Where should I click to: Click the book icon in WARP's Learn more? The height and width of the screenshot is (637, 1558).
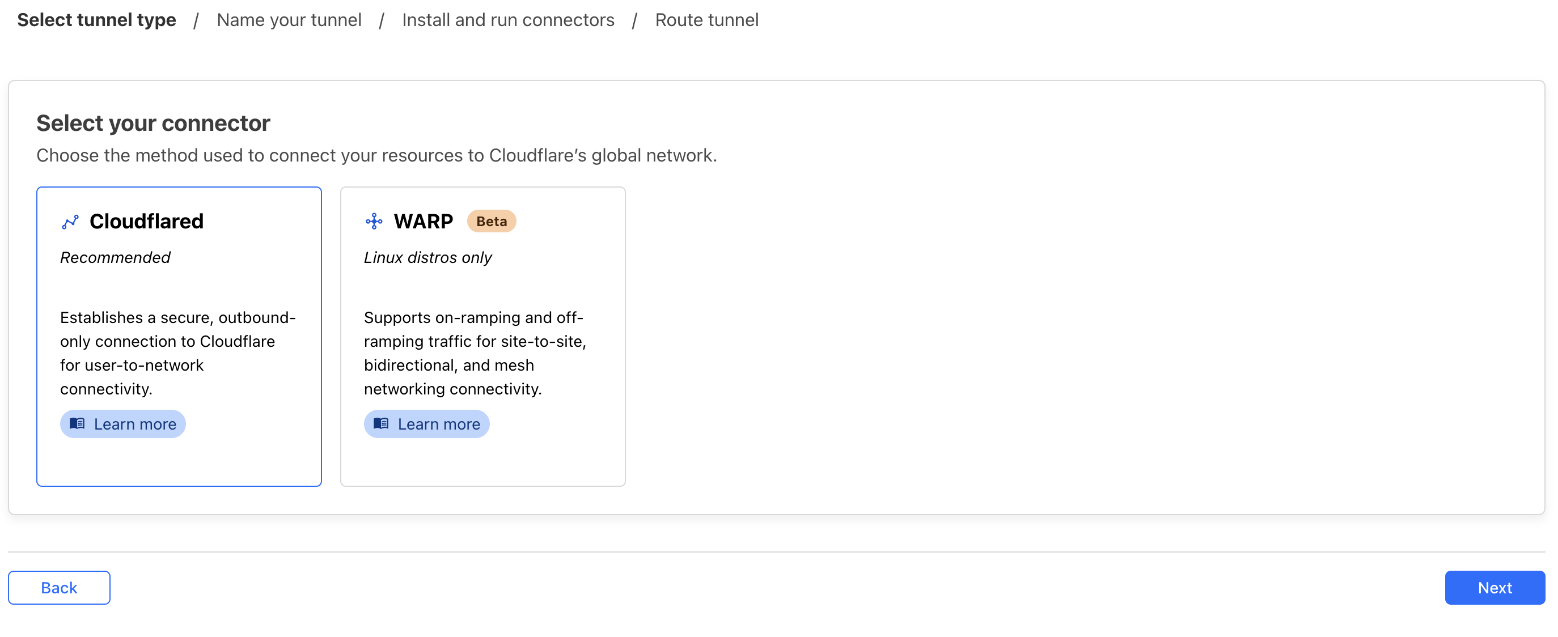coord(382,424)
